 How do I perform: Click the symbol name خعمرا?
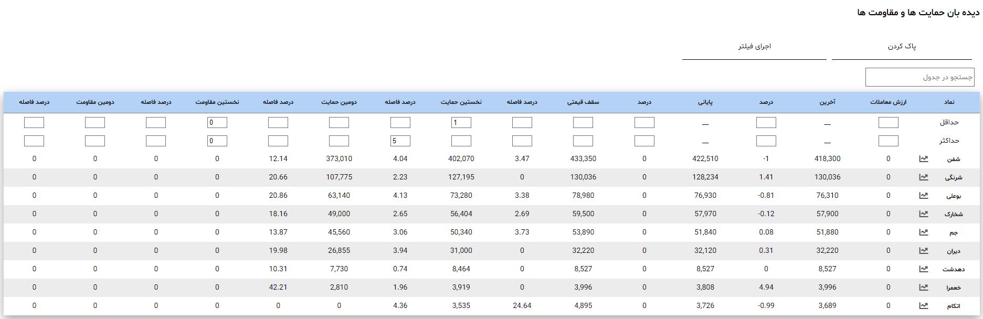pyautogui.click(x=954, y=288)
